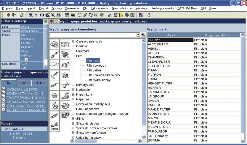Collapse the Filtr tree node
Image resolution: width=247 pixels, height=145 pixels.
73,56
